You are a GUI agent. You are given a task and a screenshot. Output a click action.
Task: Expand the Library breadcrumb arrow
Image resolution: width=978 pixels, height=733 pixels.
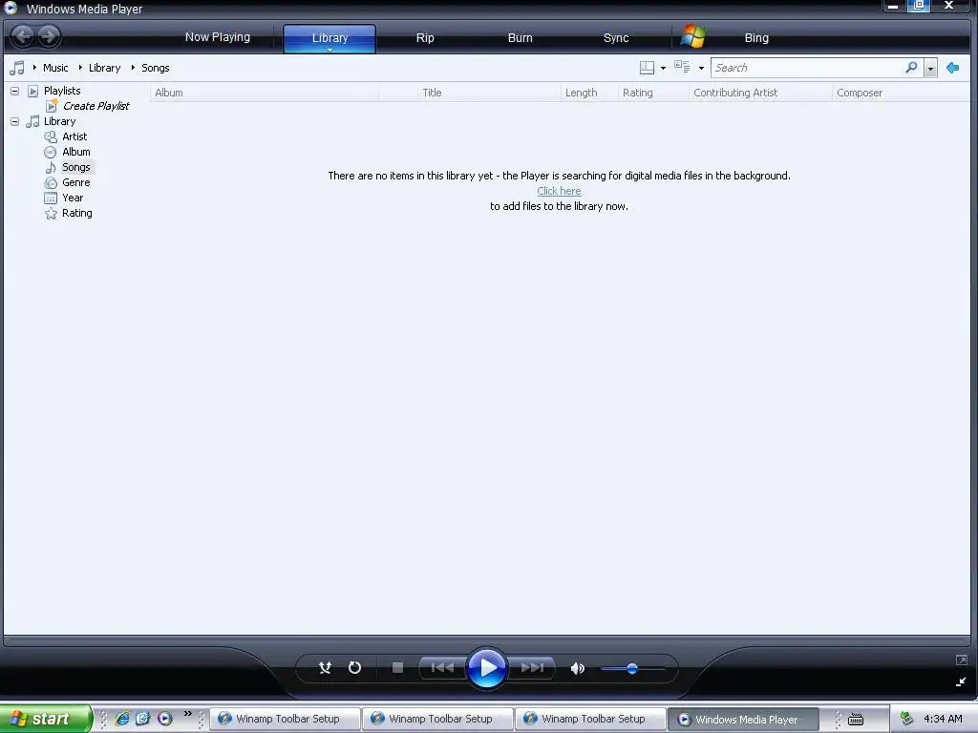pyautogui.click(x=80, y=68)
